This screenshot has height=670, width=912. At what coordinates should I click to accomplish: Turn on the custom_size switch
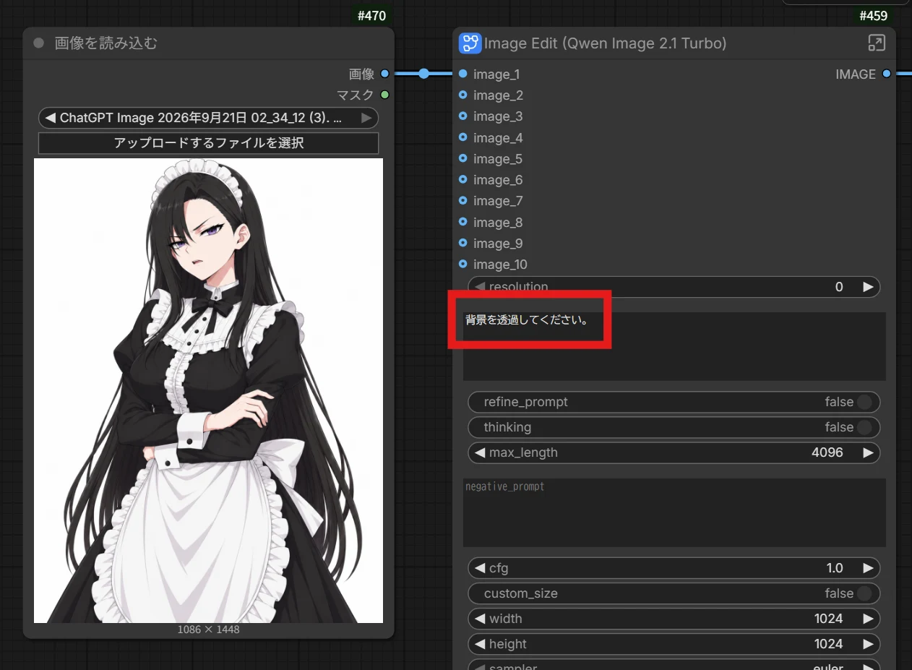click(x=864, y=593)
